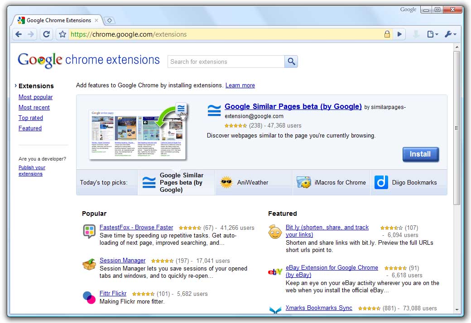Click the Featured section heading
Viewport: 471px width, 323px height.
(x=282, y=214)
